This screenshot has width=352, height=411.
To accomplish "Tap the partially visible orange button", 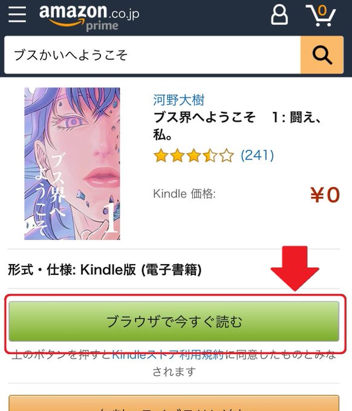I will tap(174, 403).
